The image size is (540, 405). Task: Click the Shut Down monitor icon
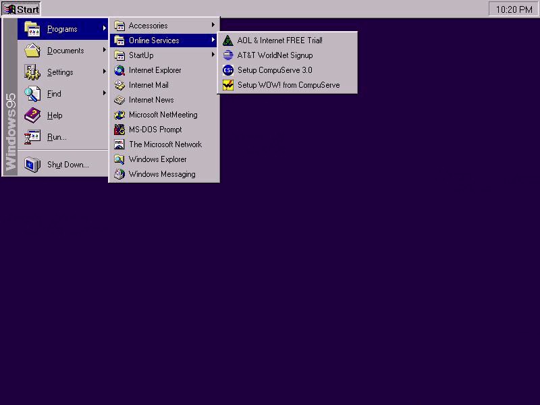click(x=32, y=165)
